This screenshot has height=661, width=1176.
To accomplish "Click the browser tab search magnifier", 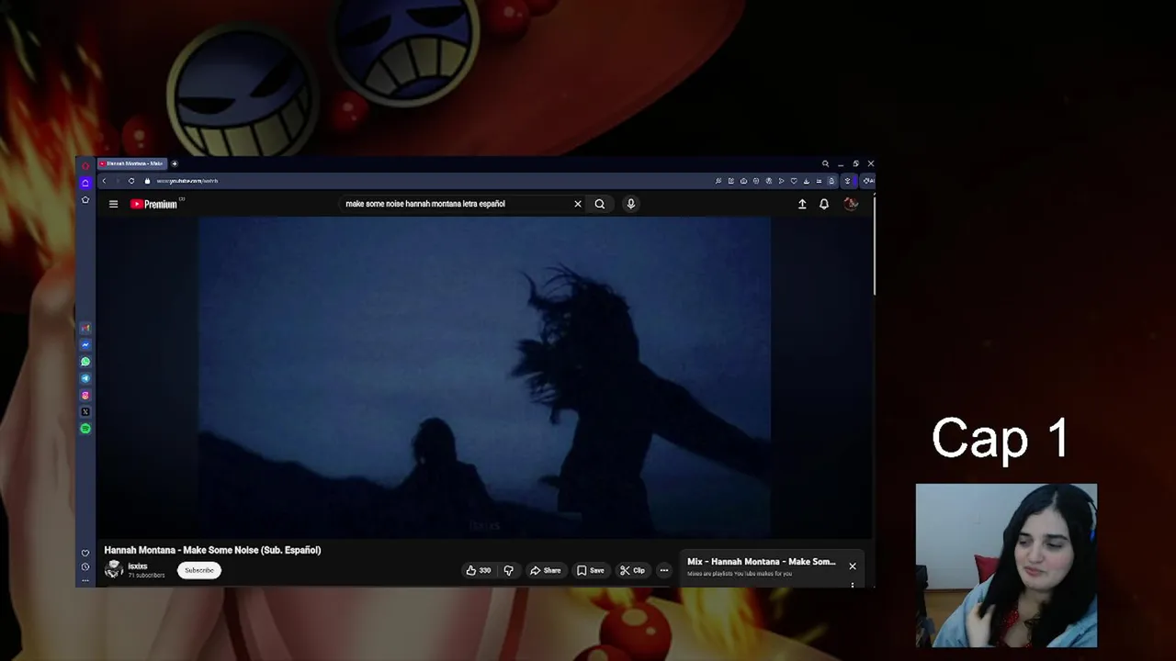I will click(825, 163).
